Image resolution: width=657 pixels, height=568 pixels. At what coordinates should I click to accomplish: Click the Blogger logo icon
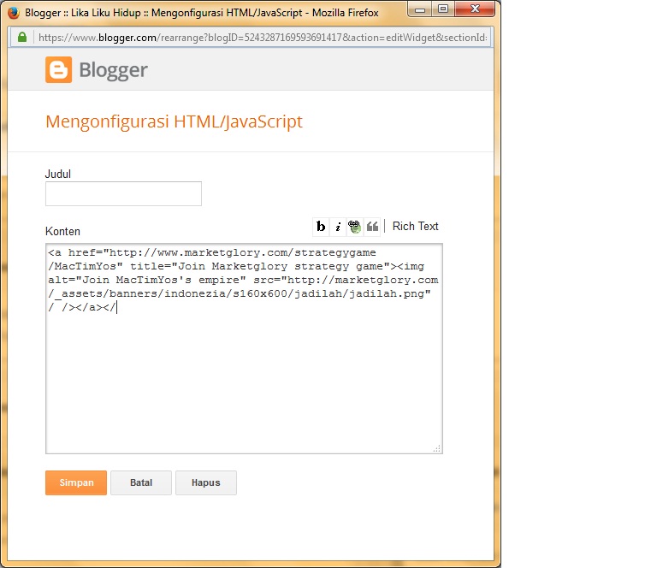coord(59,69)
